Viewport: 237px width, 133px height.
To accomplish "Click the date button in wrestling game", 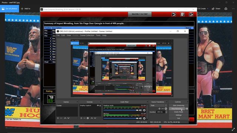I will [140, 14].
